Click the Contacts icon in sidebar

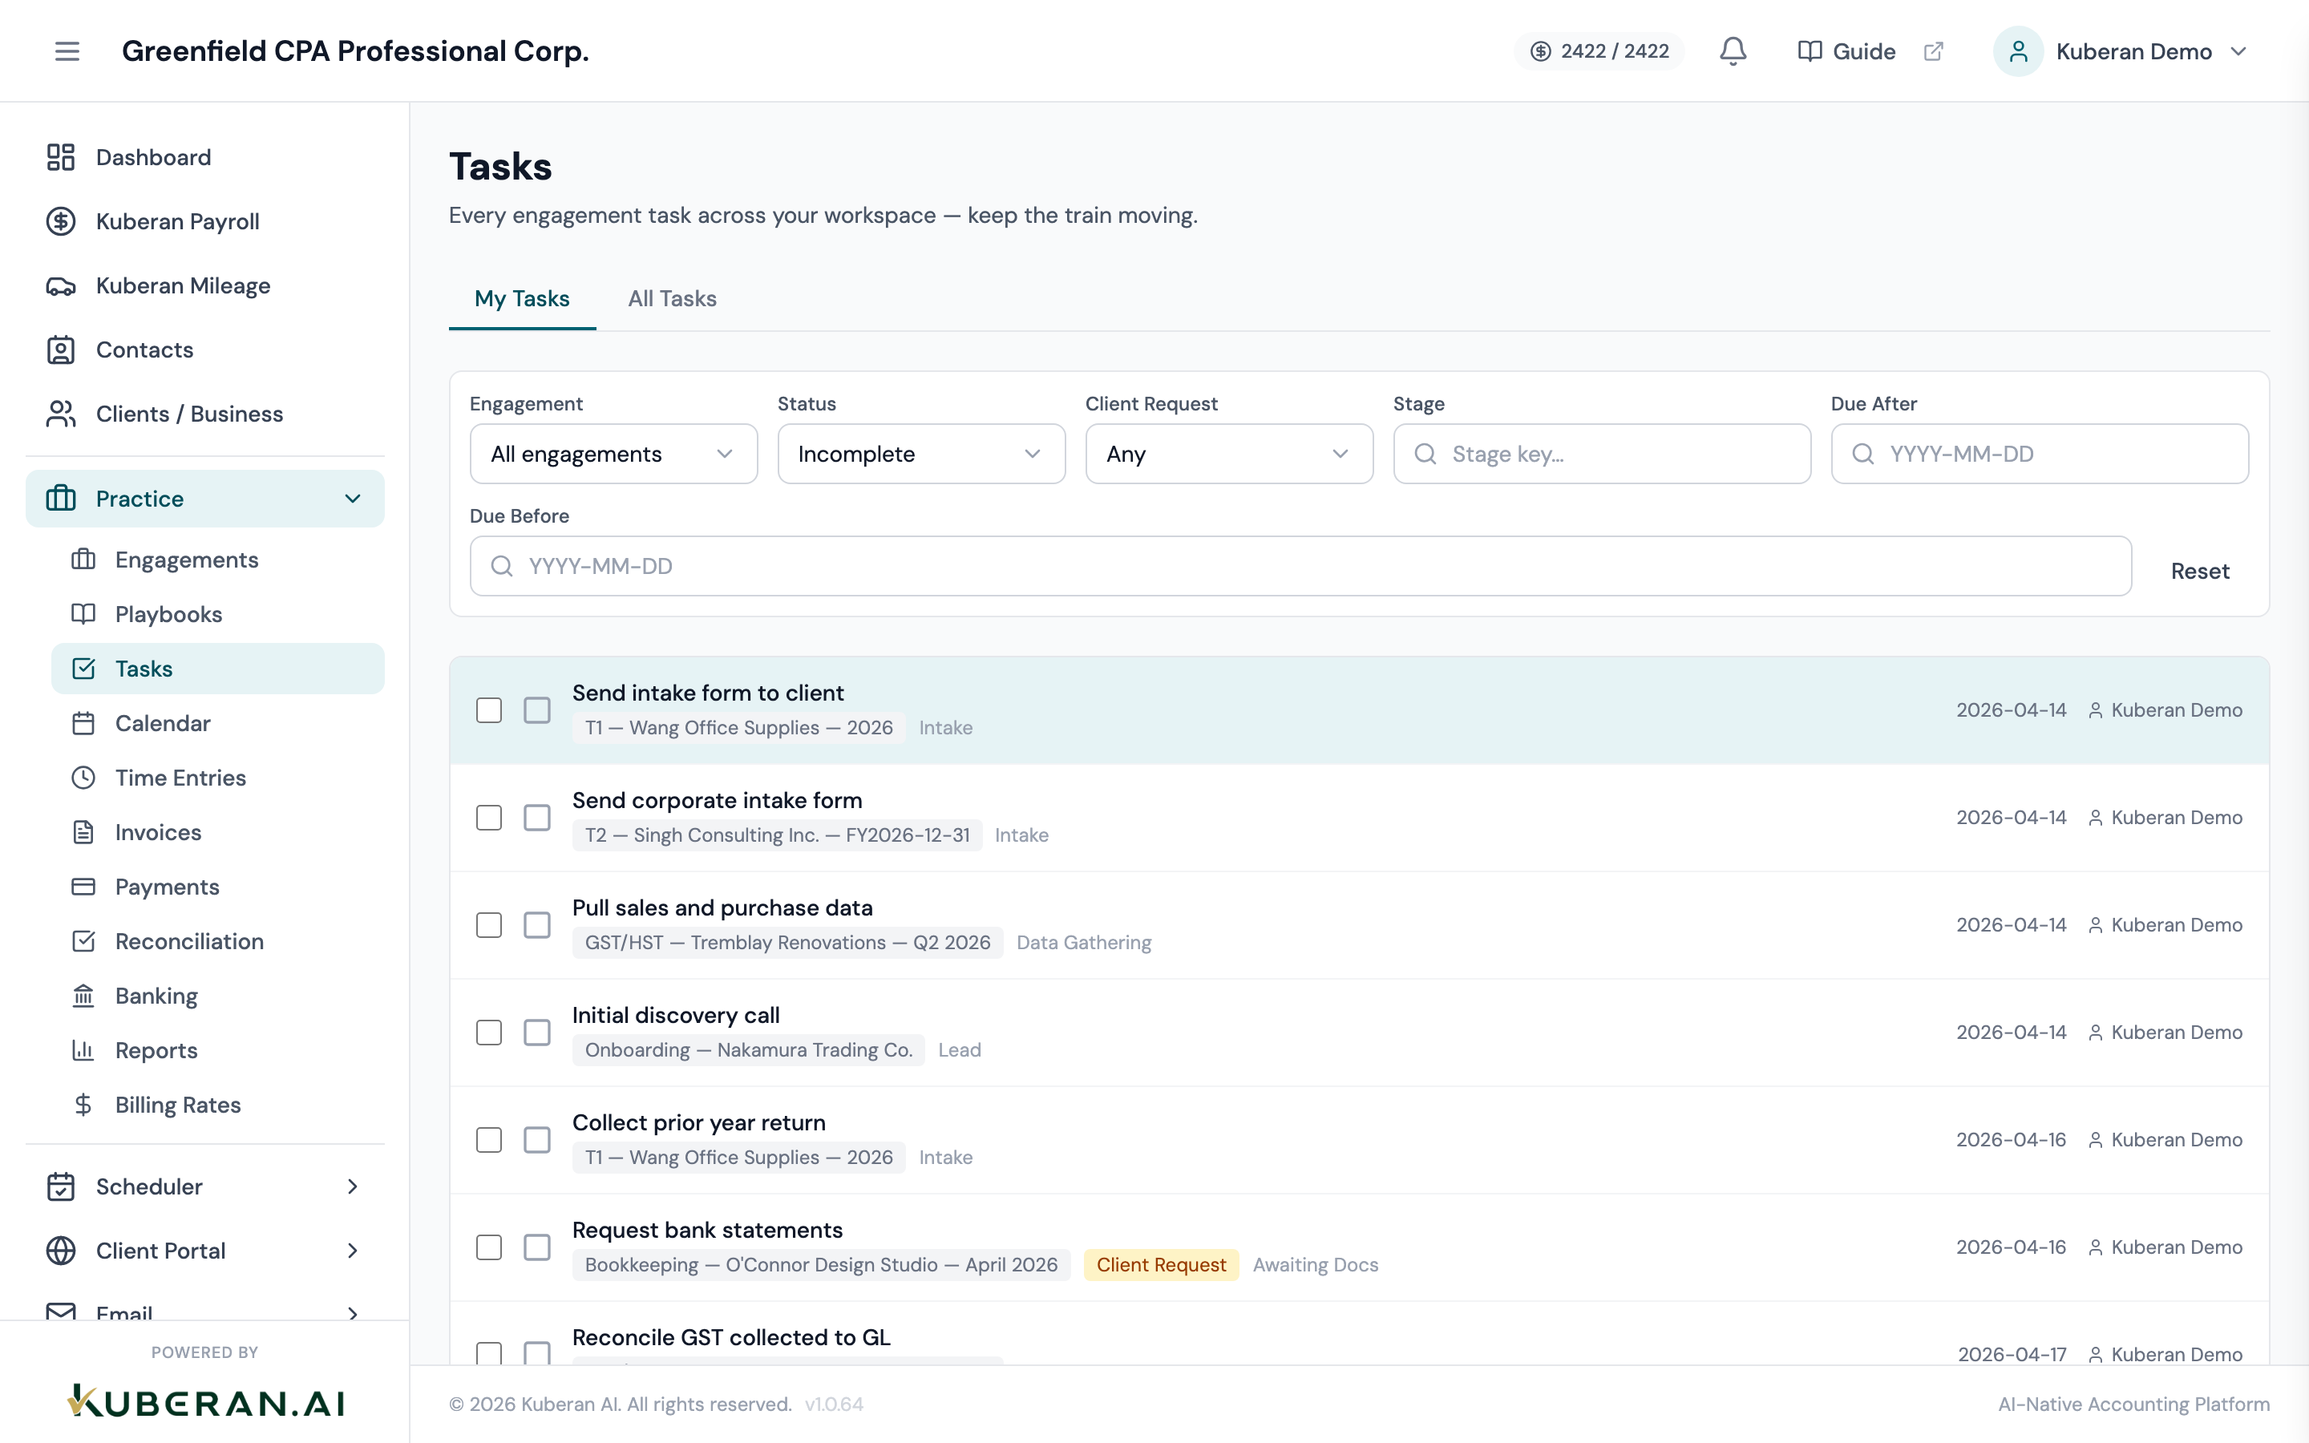61,350
